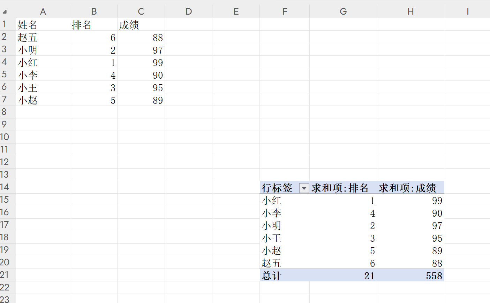This screenshot has width=490, height=303.
Task: Select row 1 by its row header
Action: pyautogui.click(x=5, y=24)
